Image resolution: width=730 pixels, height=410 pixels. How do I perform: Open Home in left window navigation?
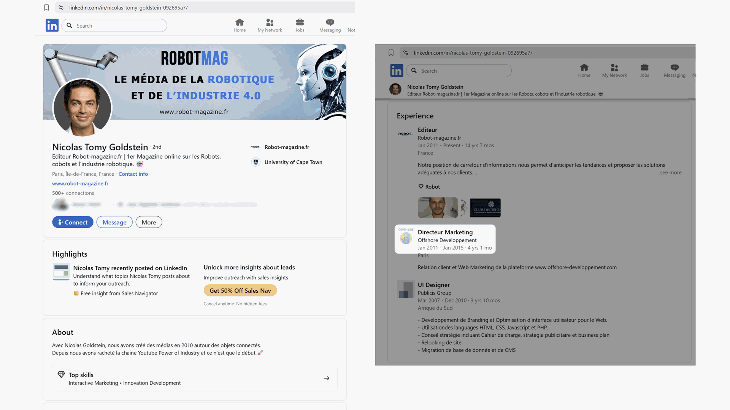coord(240,25)
